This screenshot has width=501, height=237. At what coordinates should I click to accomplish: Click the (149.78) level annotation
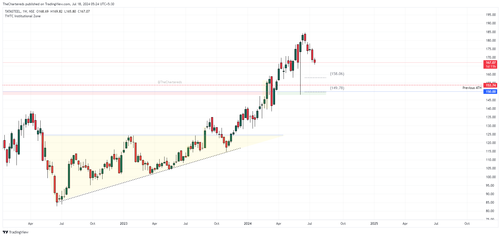click(x=337, y=88)
